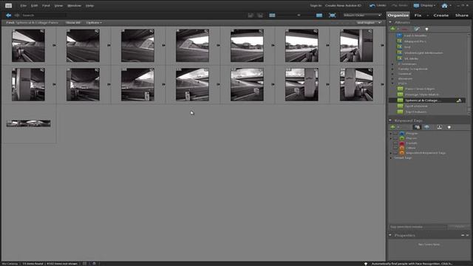
Task: Edit album using pencil icon in Albums toolbar
Action: [417, 29]
